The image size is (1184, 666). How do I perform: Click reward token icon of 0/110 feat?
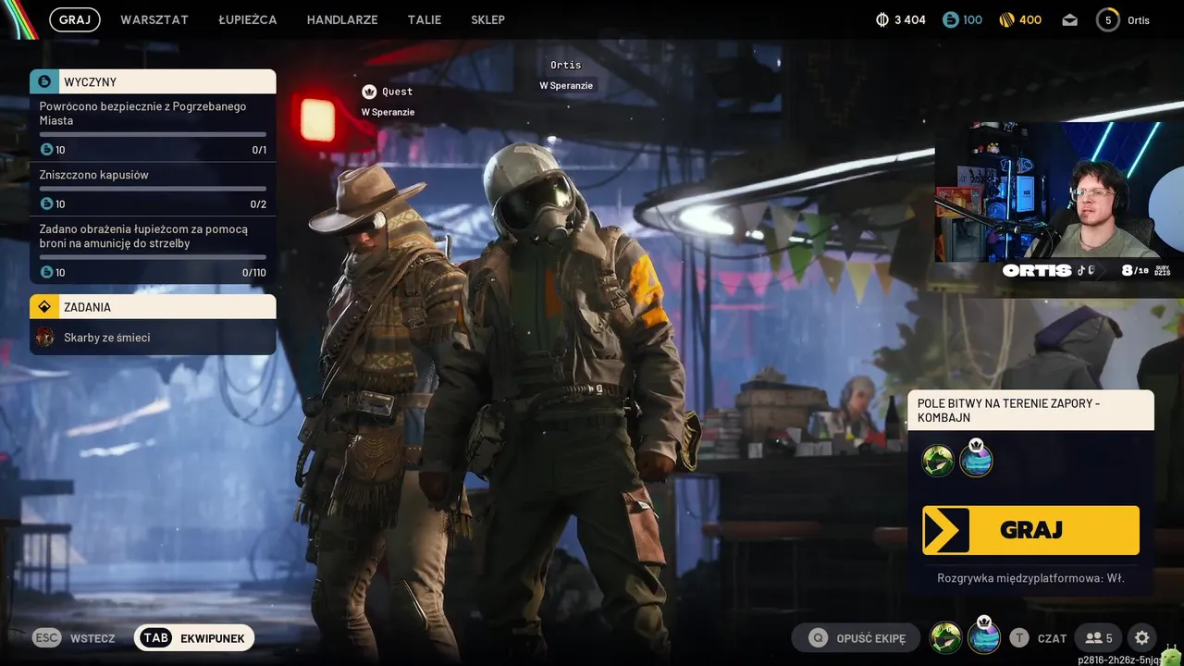46,272
